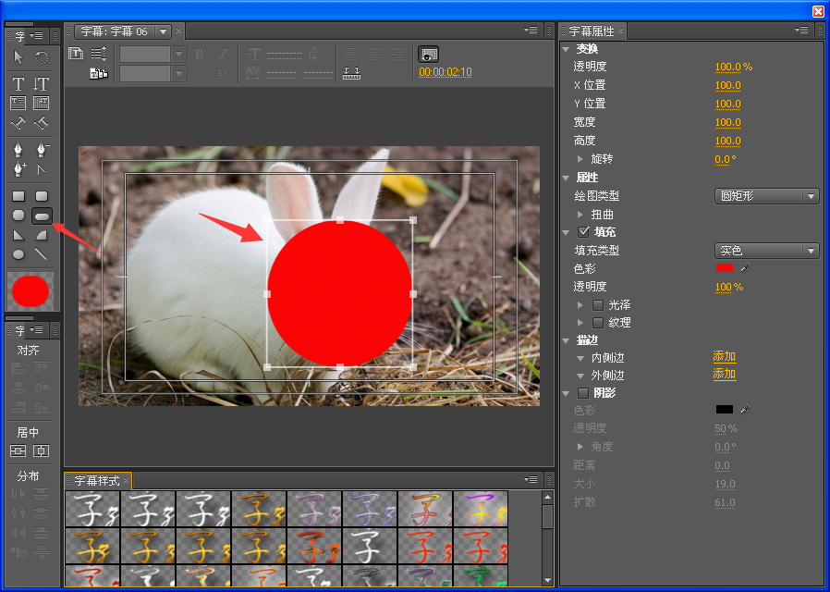Viewport: 830px width, 592px height.
Task: Select the Vertical Path Type tool
Action: 42,123
